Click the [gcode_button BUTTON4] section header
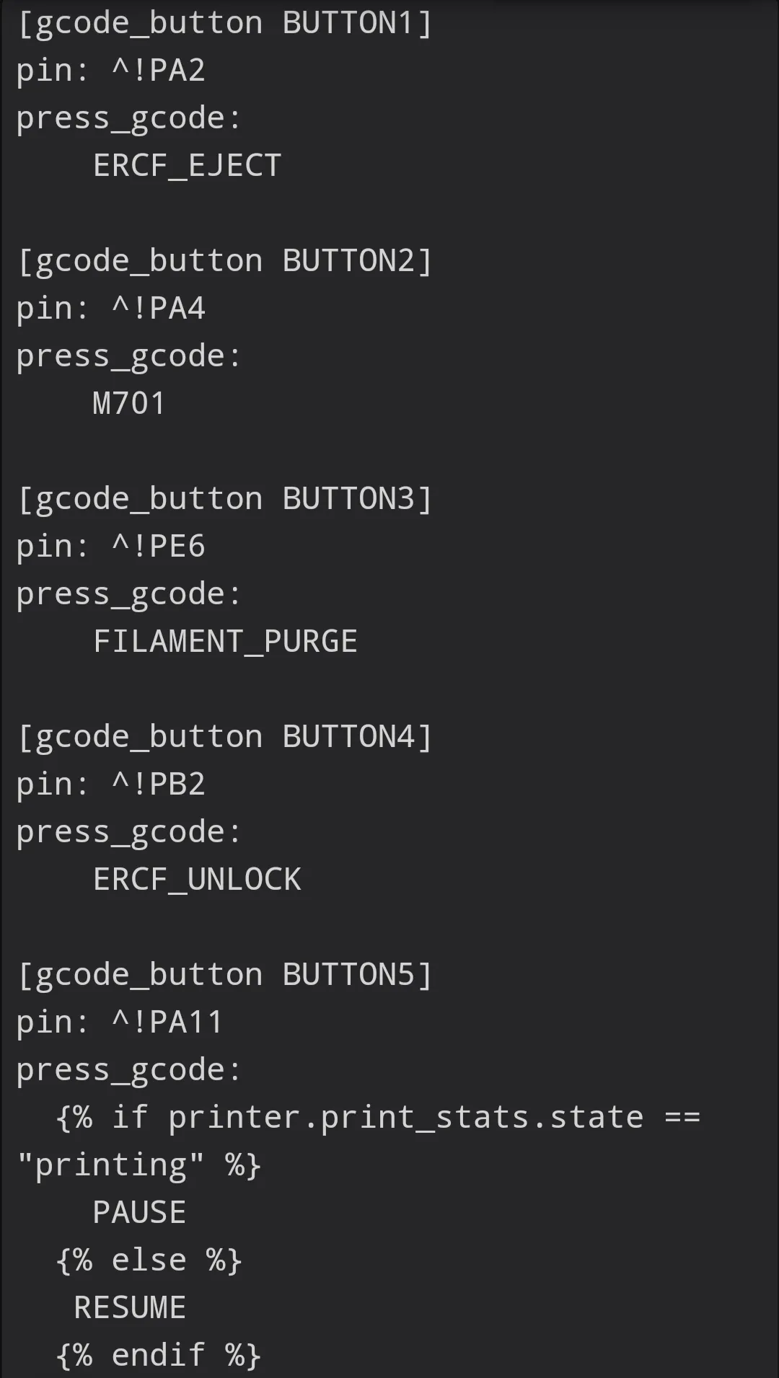779x1378 pixels. click(x=224, y=737)
